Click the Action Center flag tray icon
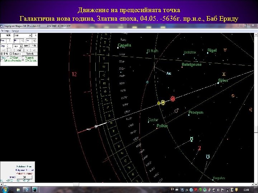This screenshot has height=193, width=258. coord(223,190)
